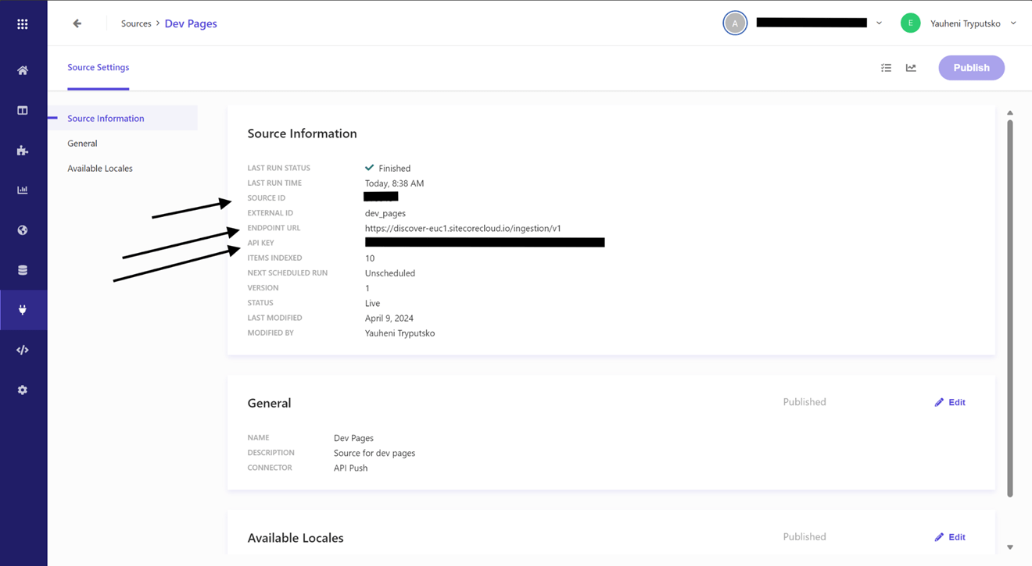This screenshot has height=566, width=1032.
Task: Select Available Locales in left navigation
Action: tap(100, 169)
